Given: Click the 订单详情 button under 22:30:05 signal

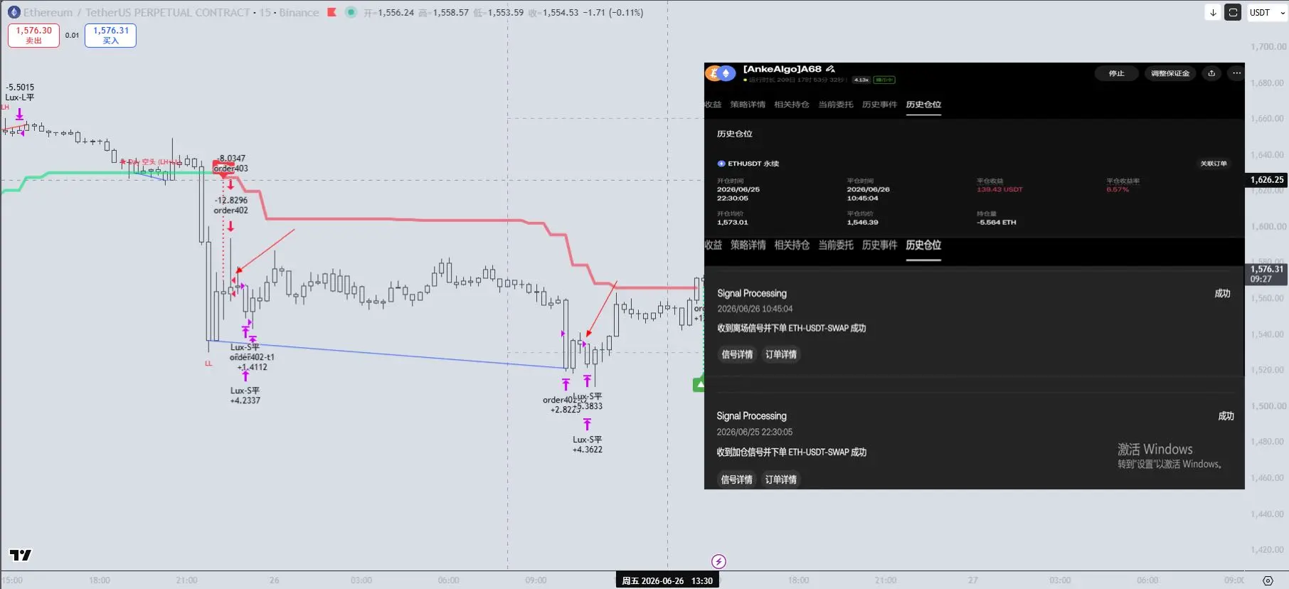Looking at the screenshot, I should pos(781,479).
